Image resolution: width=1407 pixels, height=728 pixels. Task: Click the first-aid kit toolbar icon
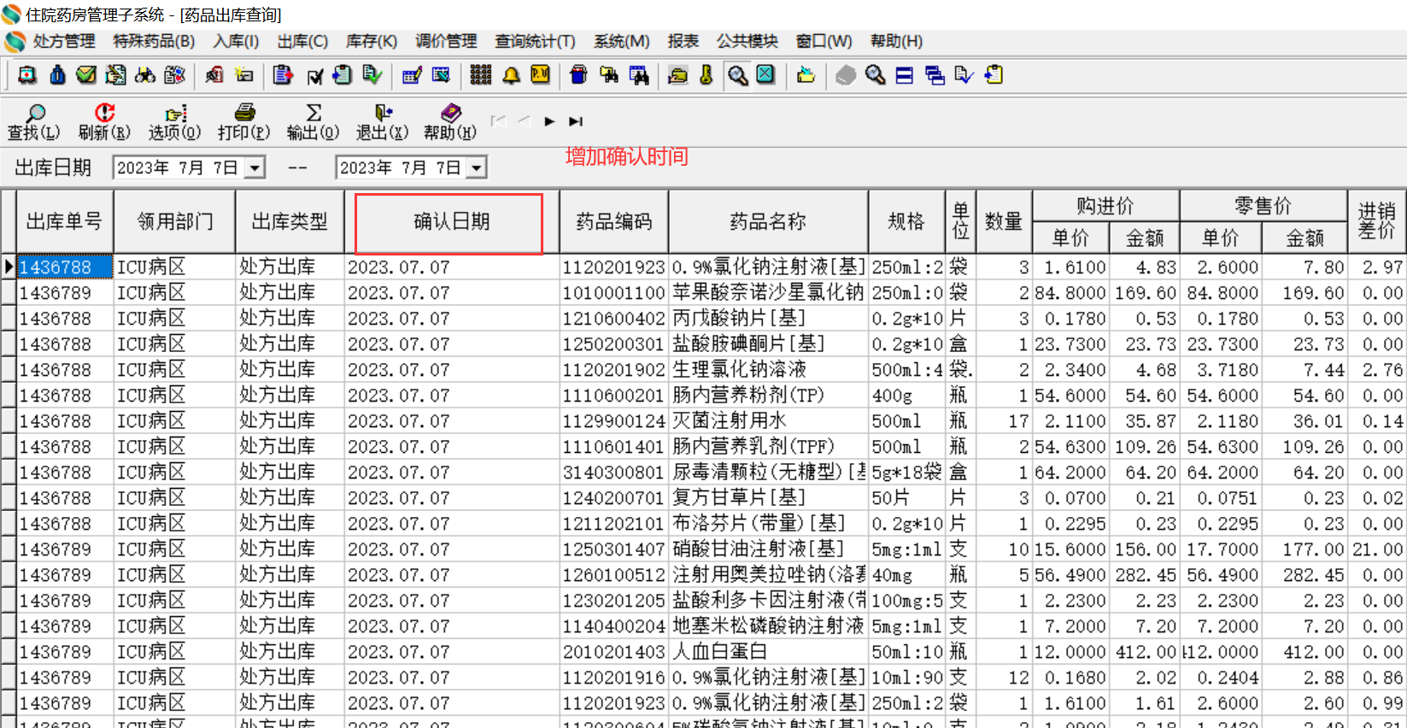(x=27, y=75)
